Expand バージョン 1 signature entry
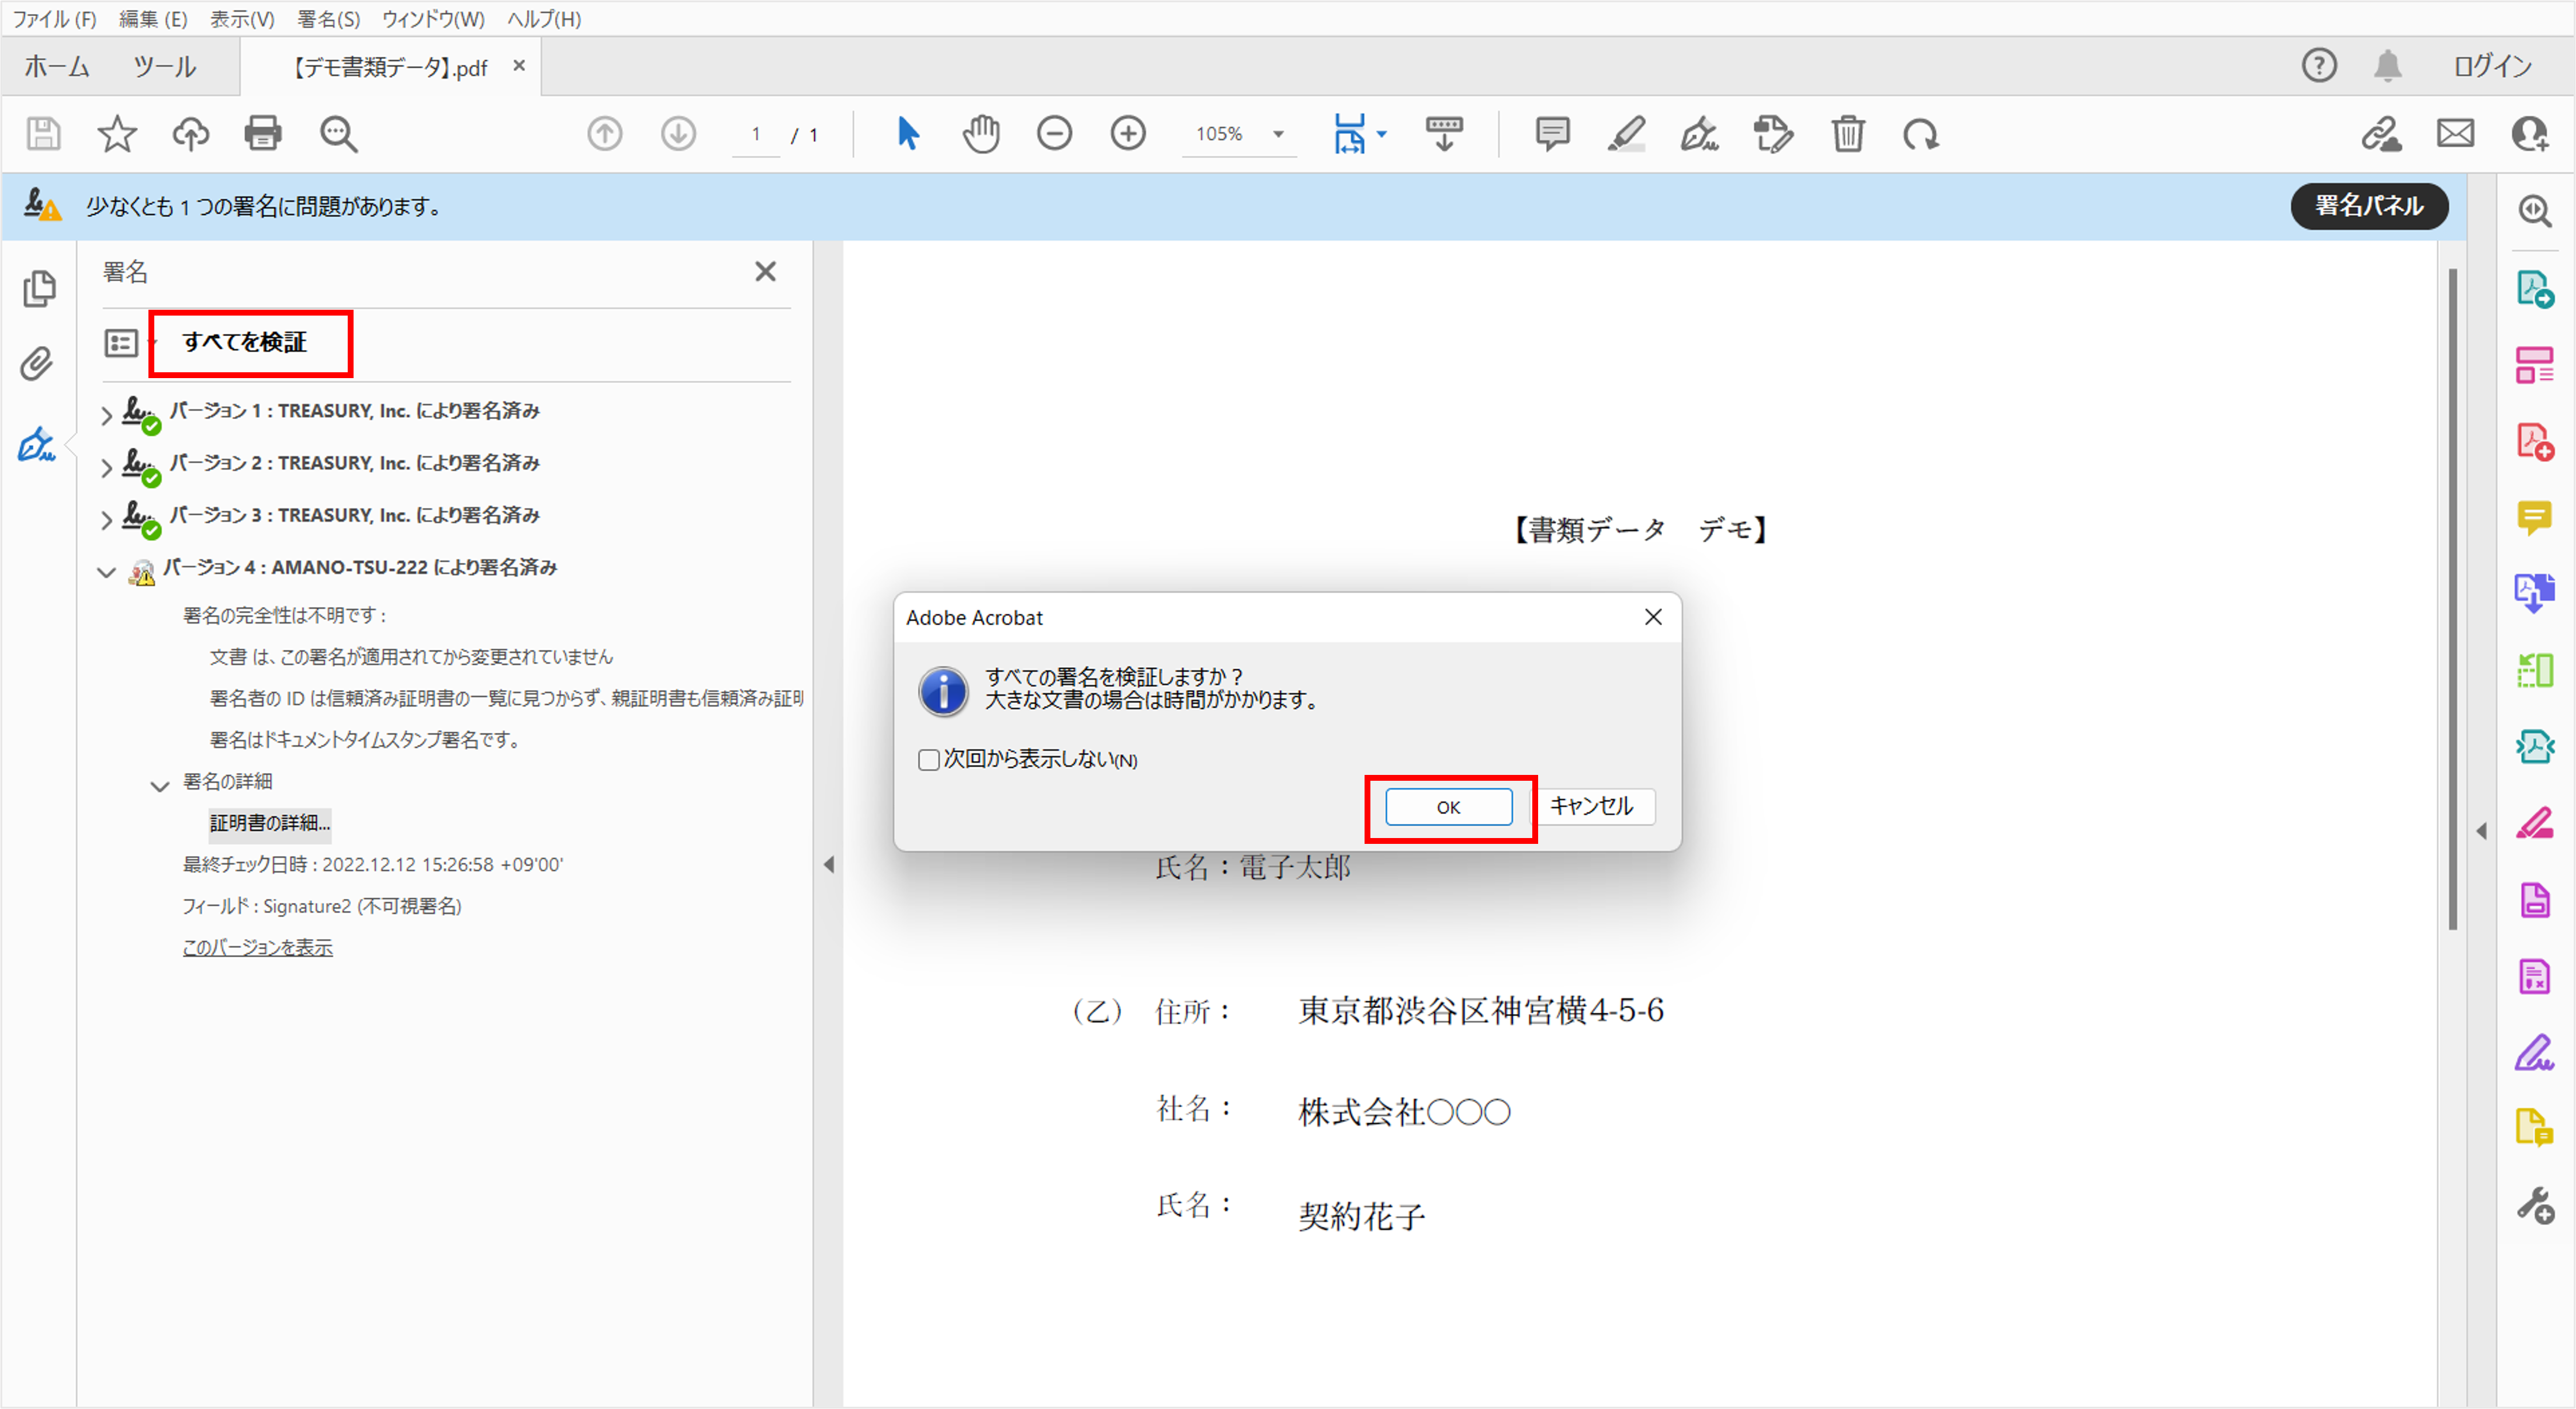This screenshot has width=2576, height=1409. (x=107, y=414)
